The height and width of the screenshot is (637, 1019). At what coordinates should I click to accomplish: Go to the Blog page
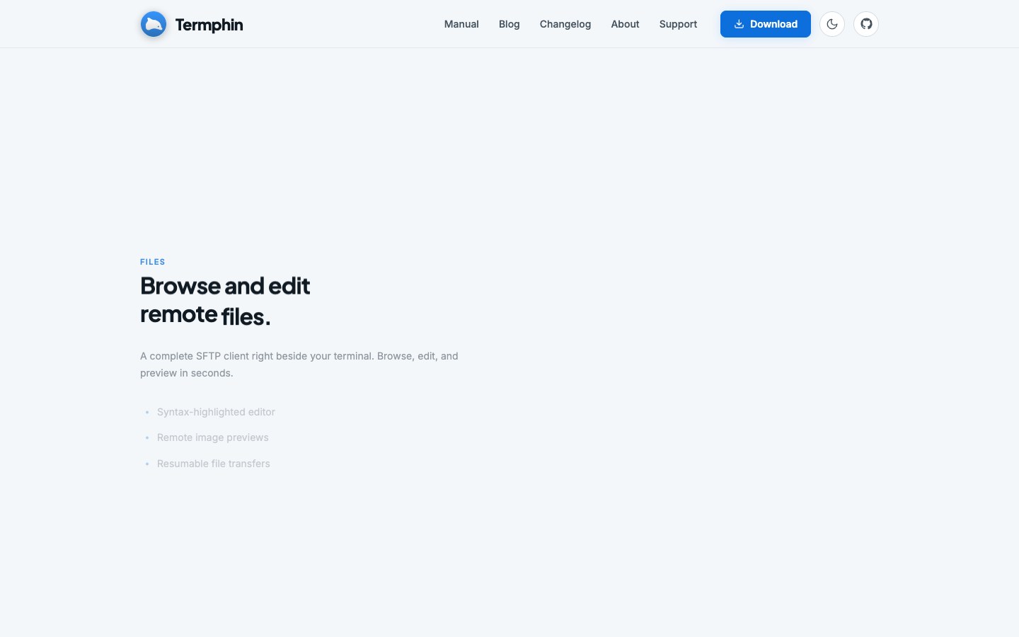(x=509, y=24)
